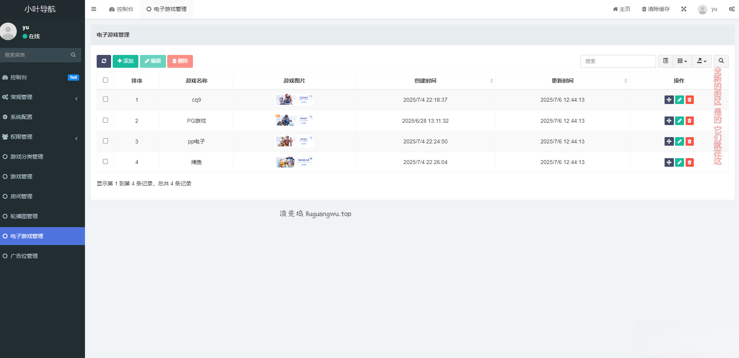
Task: Check the select-all checkbox in table header
Action: point(105,80)
